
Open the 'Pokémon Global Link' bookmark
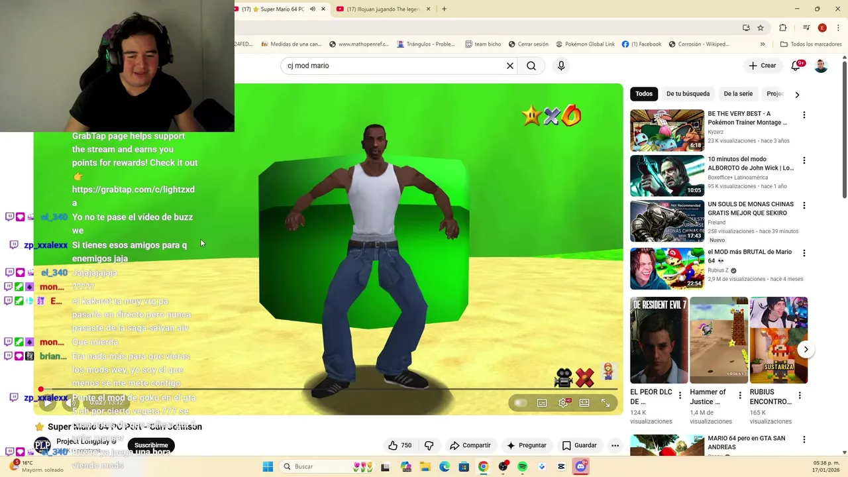(585, 44)
